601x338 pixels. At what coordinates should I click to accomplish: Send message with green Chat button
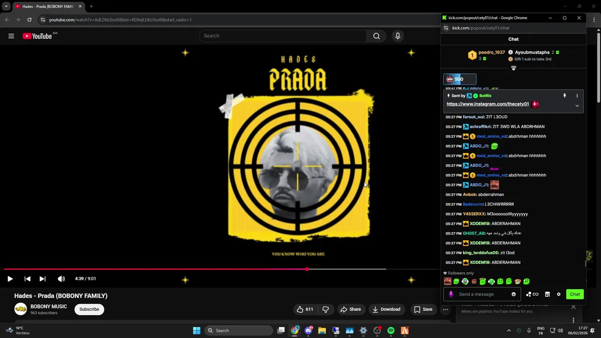tap(575, 294)
